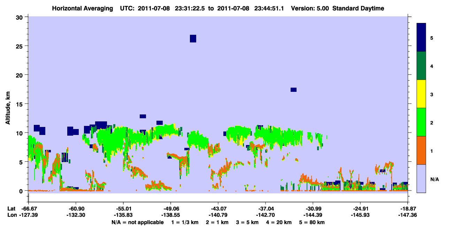Click the dark green level 4 legend swatch

tap(421, 66)
